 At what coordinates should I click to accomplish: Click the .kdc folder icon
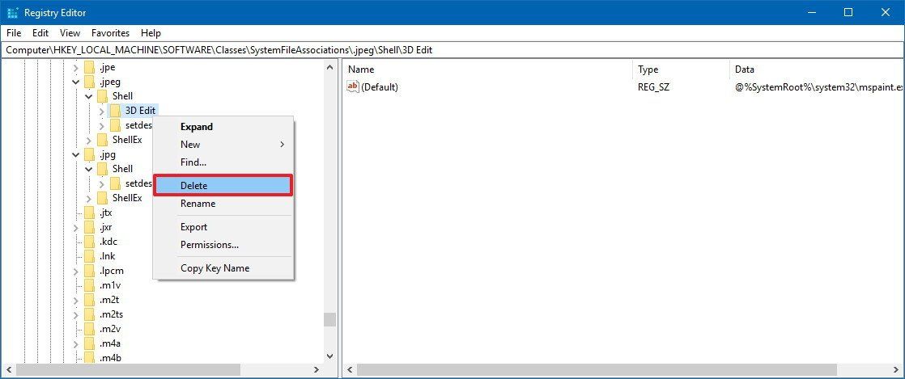(89, 242)
